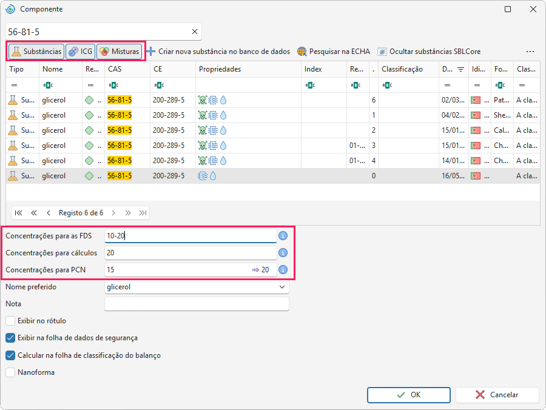Select the glicerol row dated 16/05
The image size is (546, 410).
(272, 176)
